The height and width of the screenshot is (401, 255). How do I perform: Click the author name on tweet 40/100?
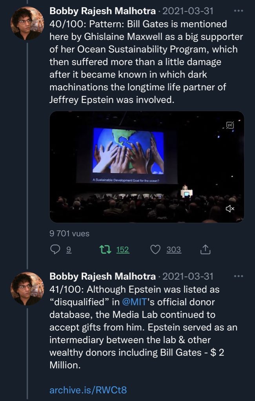102,11
